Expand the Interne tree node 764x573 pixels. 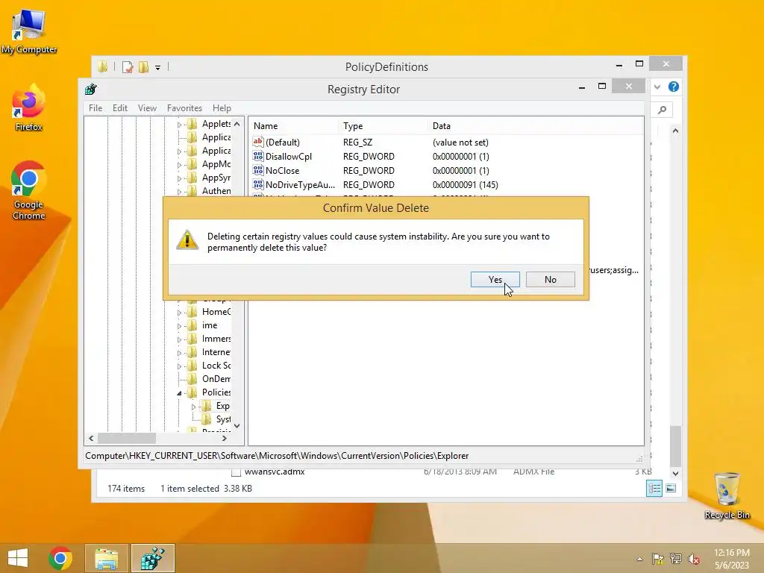tap(179, 353)
